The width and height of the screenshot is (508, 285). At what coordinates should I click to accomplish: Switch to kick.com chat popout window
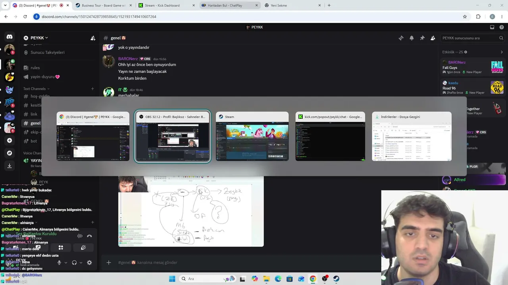pos(330,137)
